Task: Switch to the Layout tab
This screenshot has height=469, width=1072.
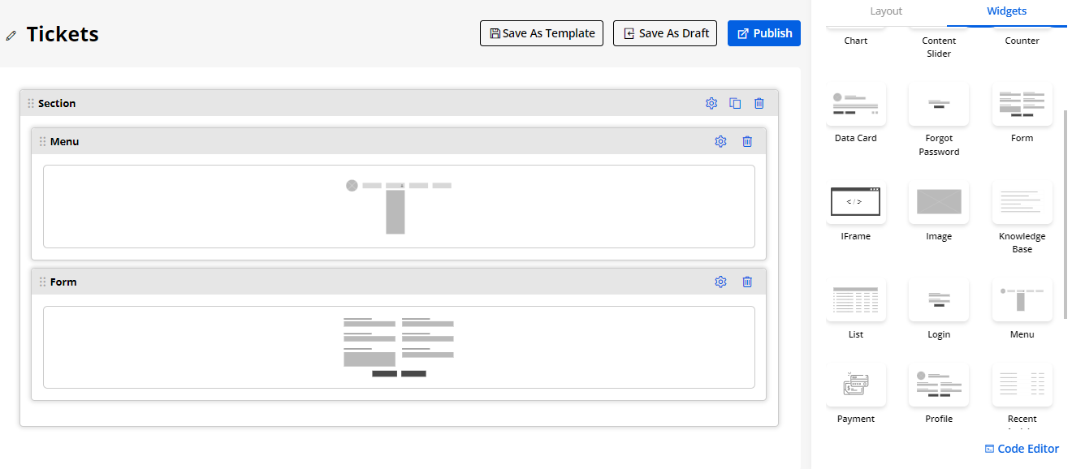Action: click(x=886, y=11)
